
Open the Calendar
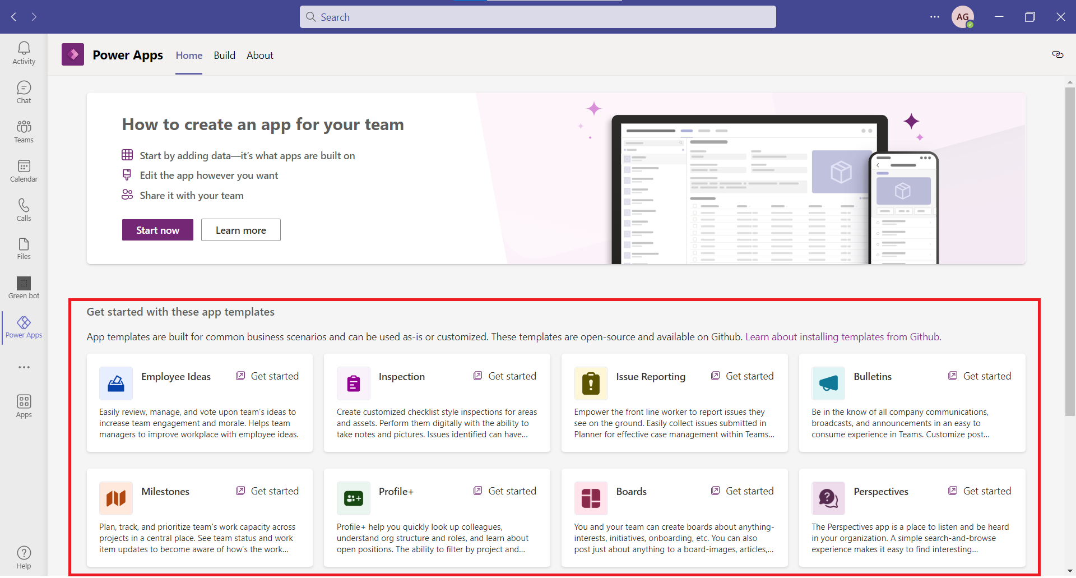24,170
